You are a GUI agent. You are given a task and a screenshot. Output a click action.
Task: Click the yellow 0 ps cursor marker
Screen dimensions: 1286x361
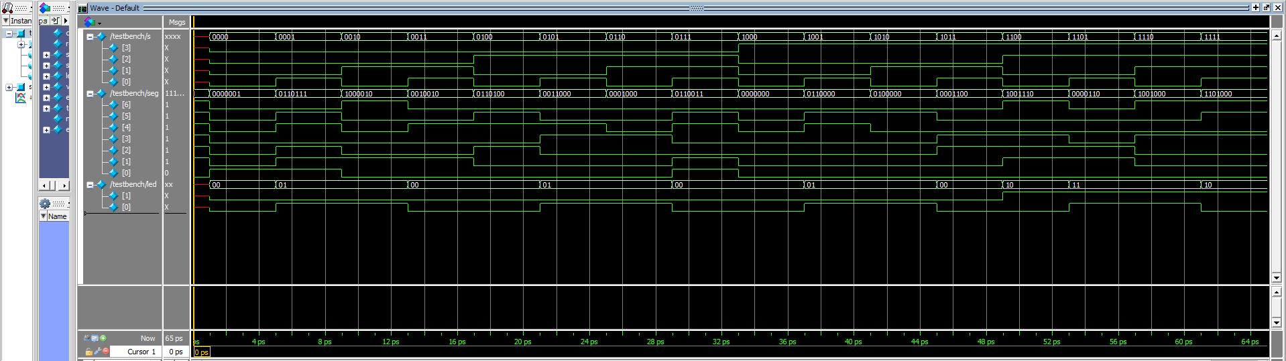202,352
